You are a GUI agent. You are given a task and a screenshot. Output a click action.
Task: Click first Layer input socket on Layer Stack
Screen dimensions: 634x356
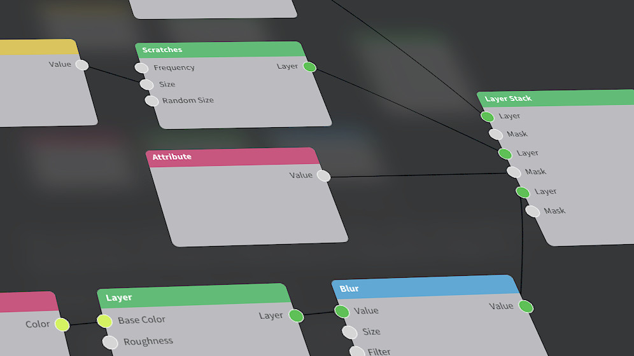tap(487, 116)
